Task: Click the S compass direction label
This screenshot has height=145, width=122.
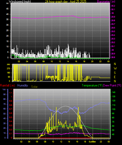Action: coord(115,73)
